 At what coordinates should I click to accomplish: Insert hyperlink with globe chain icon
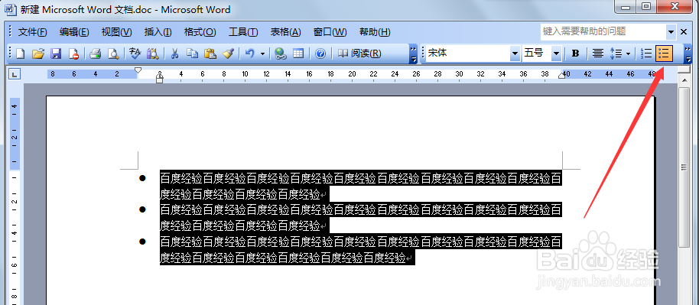pos(280,54)
